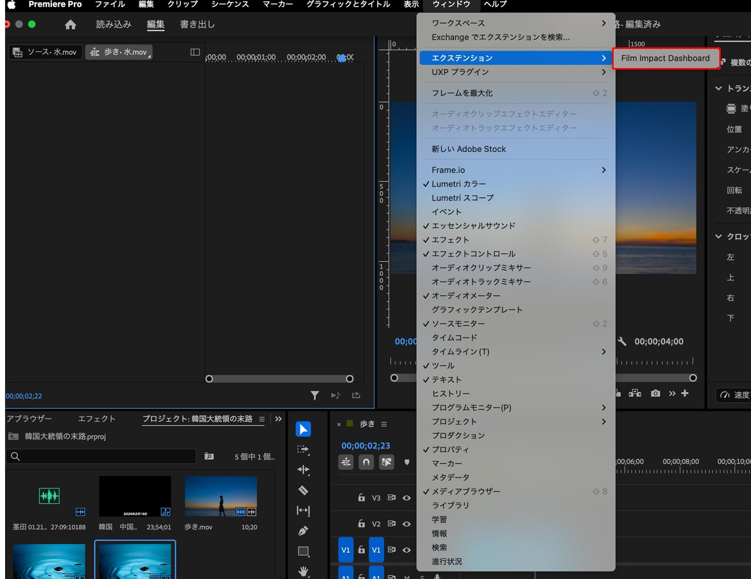Click the funnel filter icon under source monitor
Viewport: 751px width, 579px height.
[315, 395]
